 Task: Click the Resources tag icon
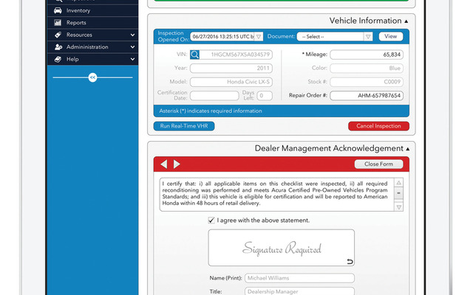tap(58, 35)
